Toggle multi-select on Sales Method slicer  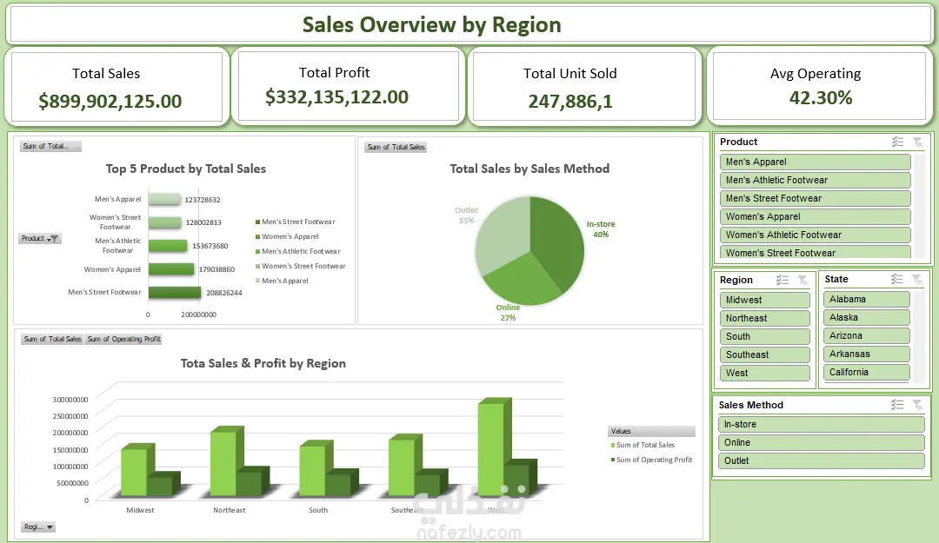(897, 405)
